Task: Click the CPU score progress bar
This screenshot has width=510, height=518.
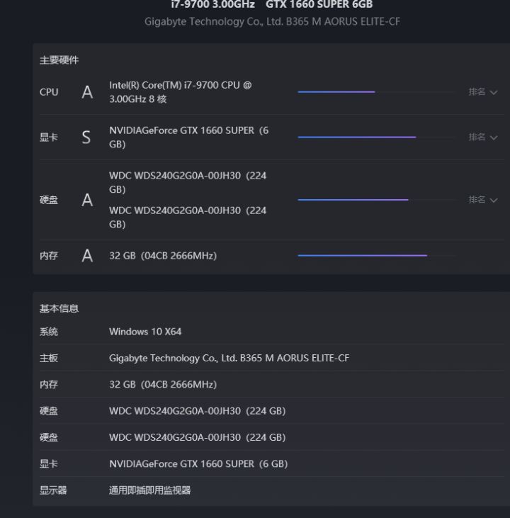Action: click(x=377, y=92)
